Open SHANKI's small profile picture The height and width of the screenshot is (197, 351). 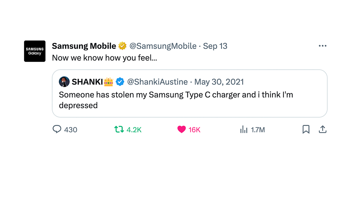click(64, 82)
